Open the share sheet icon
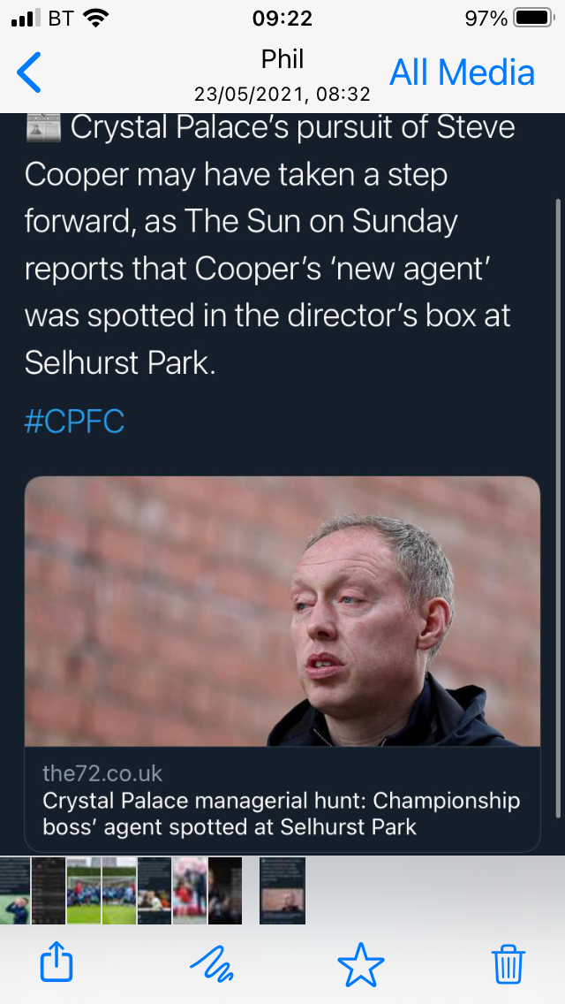 tap(56, 962)
